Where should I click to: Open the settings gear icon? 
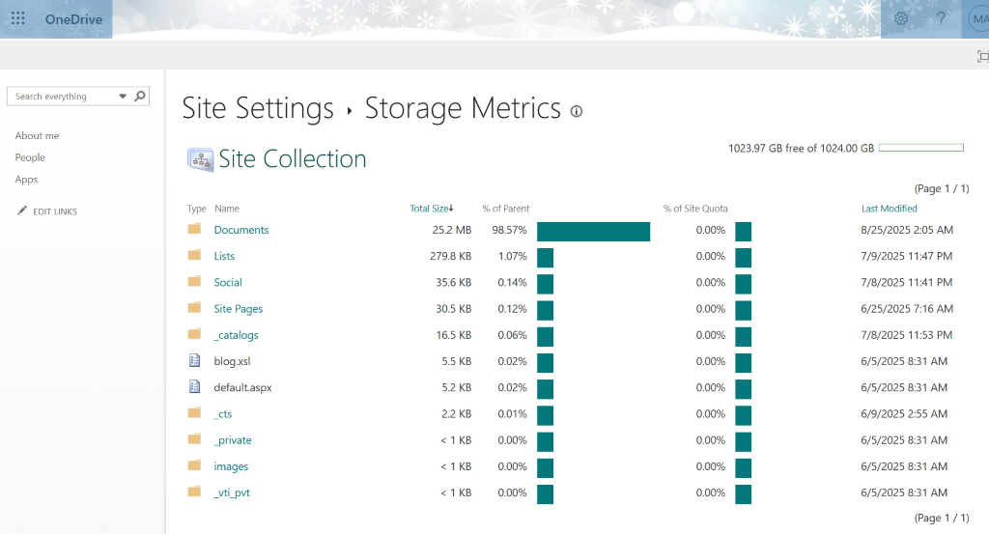(901, 19)
